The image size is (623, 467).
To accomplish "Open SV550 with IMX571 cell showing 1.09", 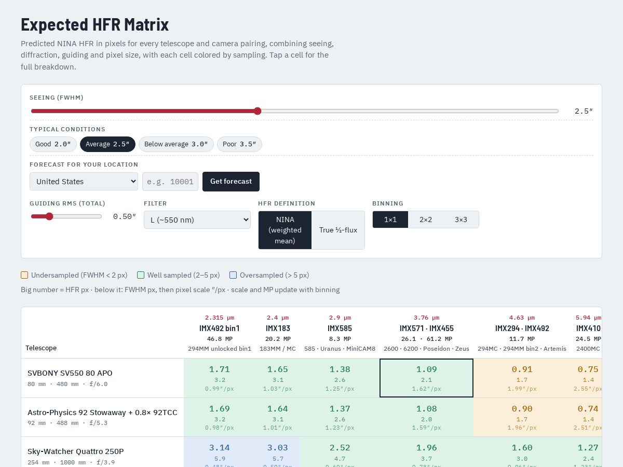I will (426, 378).
